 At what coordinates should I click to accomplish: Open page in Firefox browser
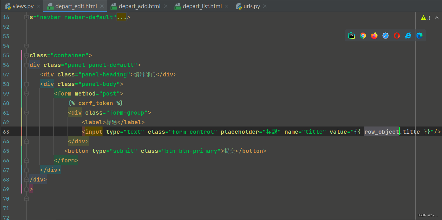point(374,36)
